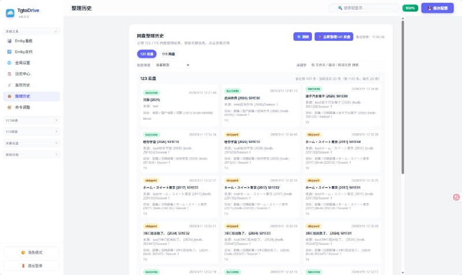
Task: Open ホーム・スイート東京 (2017) S01E04 record
Action: (342, 151)
